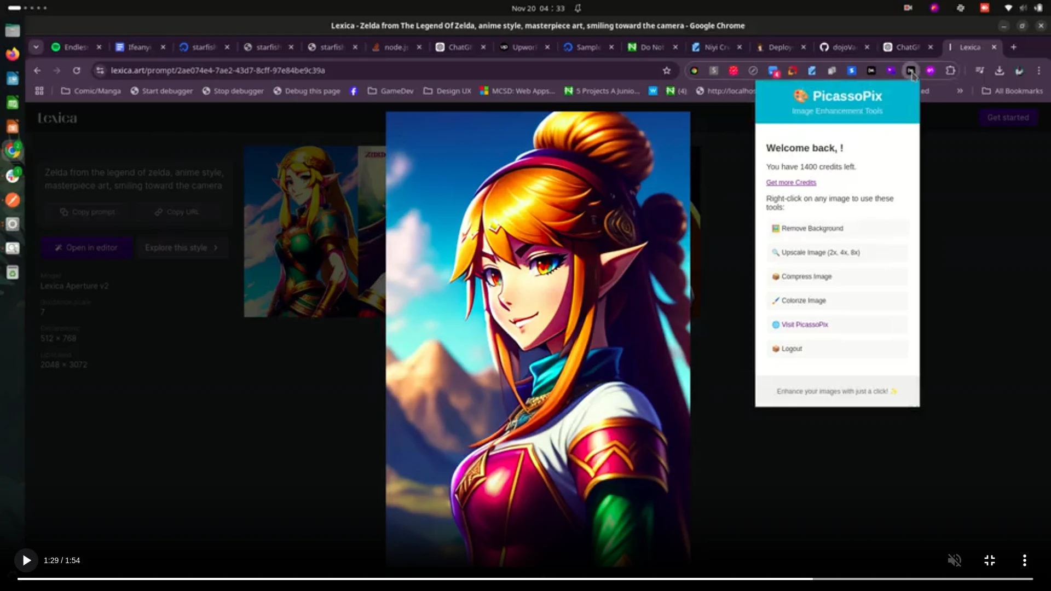1051x591 pixels.
Task: Open the tab search dropdown arrow
Action: tap(36, 47)
